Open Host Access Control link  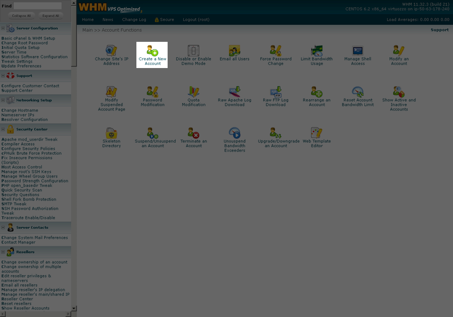click(22, 167)
